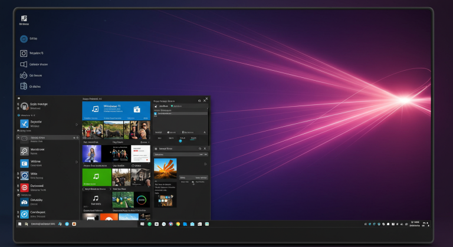Open the round blue desktop shortcut icon

[x=24, y=39]
